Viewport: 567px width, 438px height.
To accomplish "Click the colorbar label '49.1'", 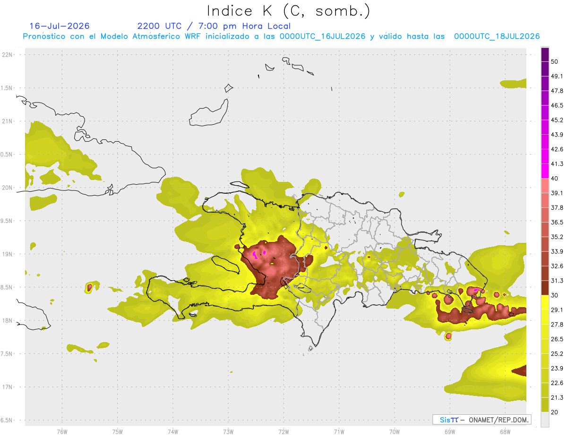I will 557,76.
